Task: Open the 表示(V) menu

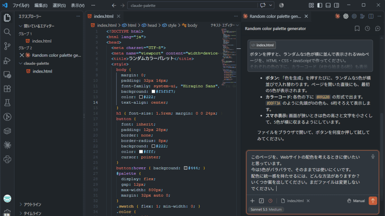Action: point(78,5)
